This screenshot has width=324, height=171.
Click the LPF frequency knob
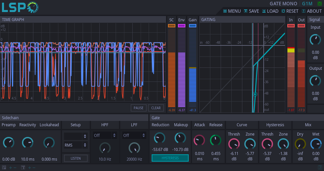click(x=134, y=148)
